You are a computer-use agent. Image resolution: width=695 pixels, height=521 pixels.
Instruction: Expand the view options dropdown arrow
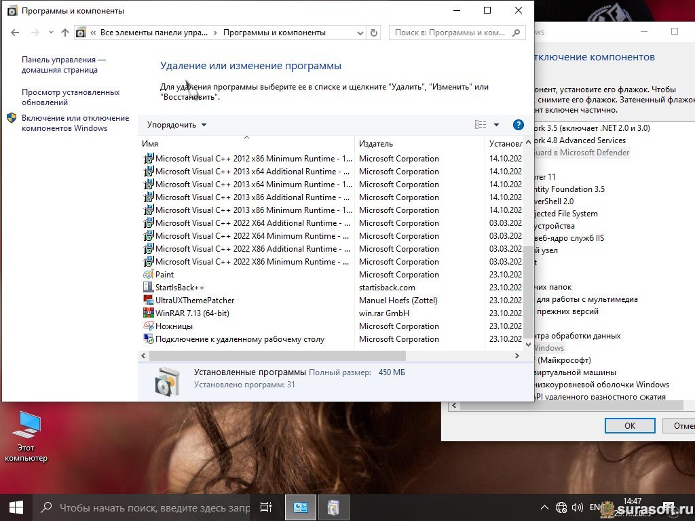point(496,125)
